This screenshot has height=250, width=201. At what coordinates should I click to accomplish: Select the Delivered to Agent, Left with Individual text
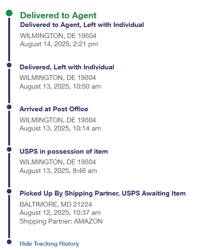[82, 25]
